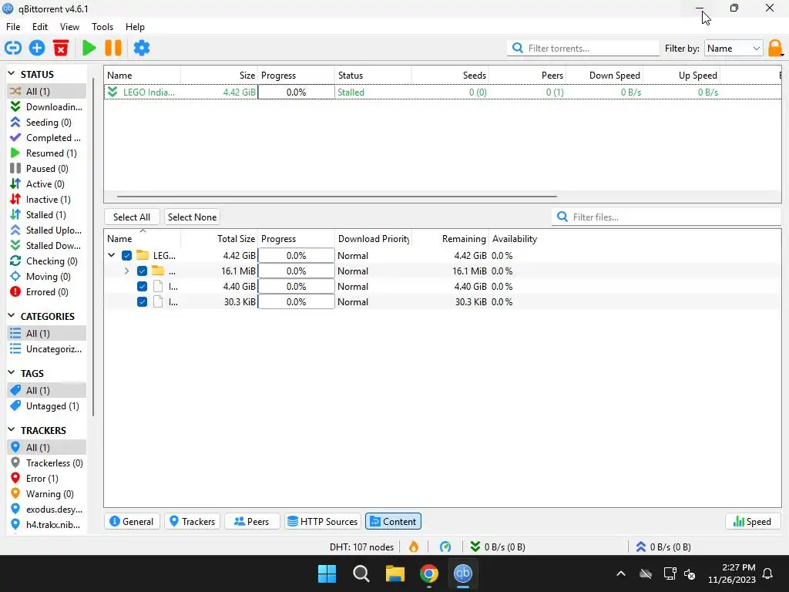Uncheck the 16.1 MiB subfolder checkbox

tap(142, 271)
